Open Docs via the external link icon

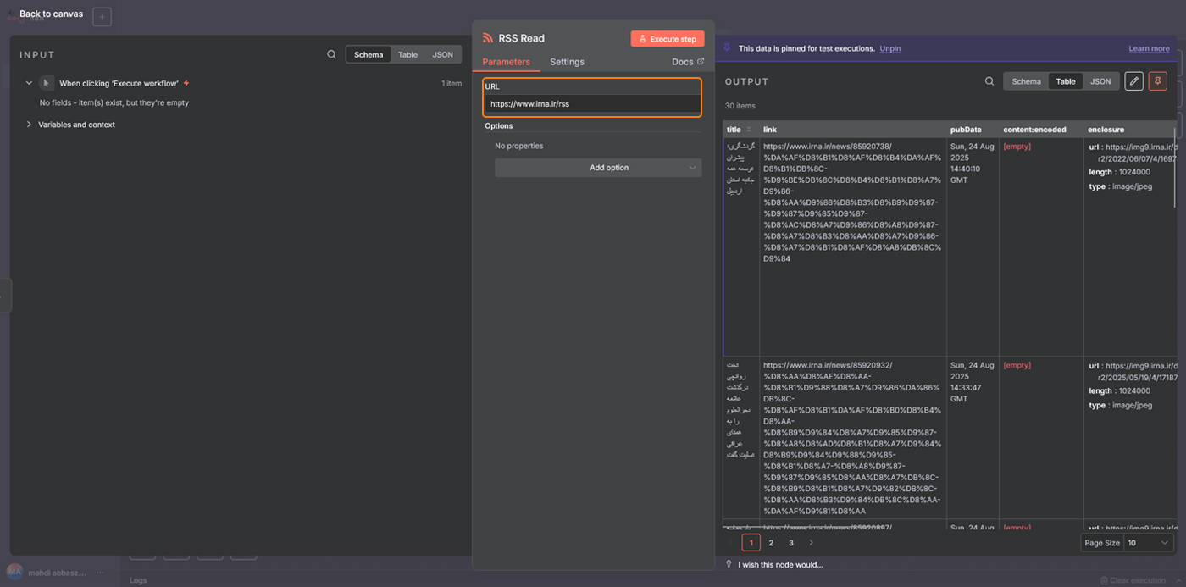point(700,62)
